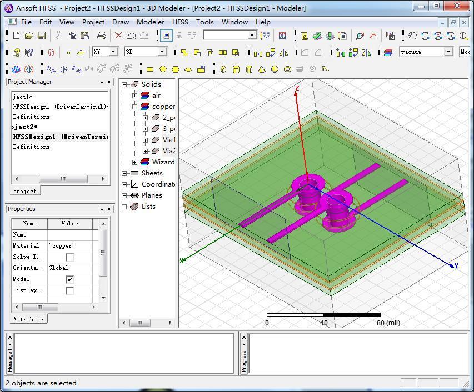Click the red X Delete icon

tap(118, 36)
